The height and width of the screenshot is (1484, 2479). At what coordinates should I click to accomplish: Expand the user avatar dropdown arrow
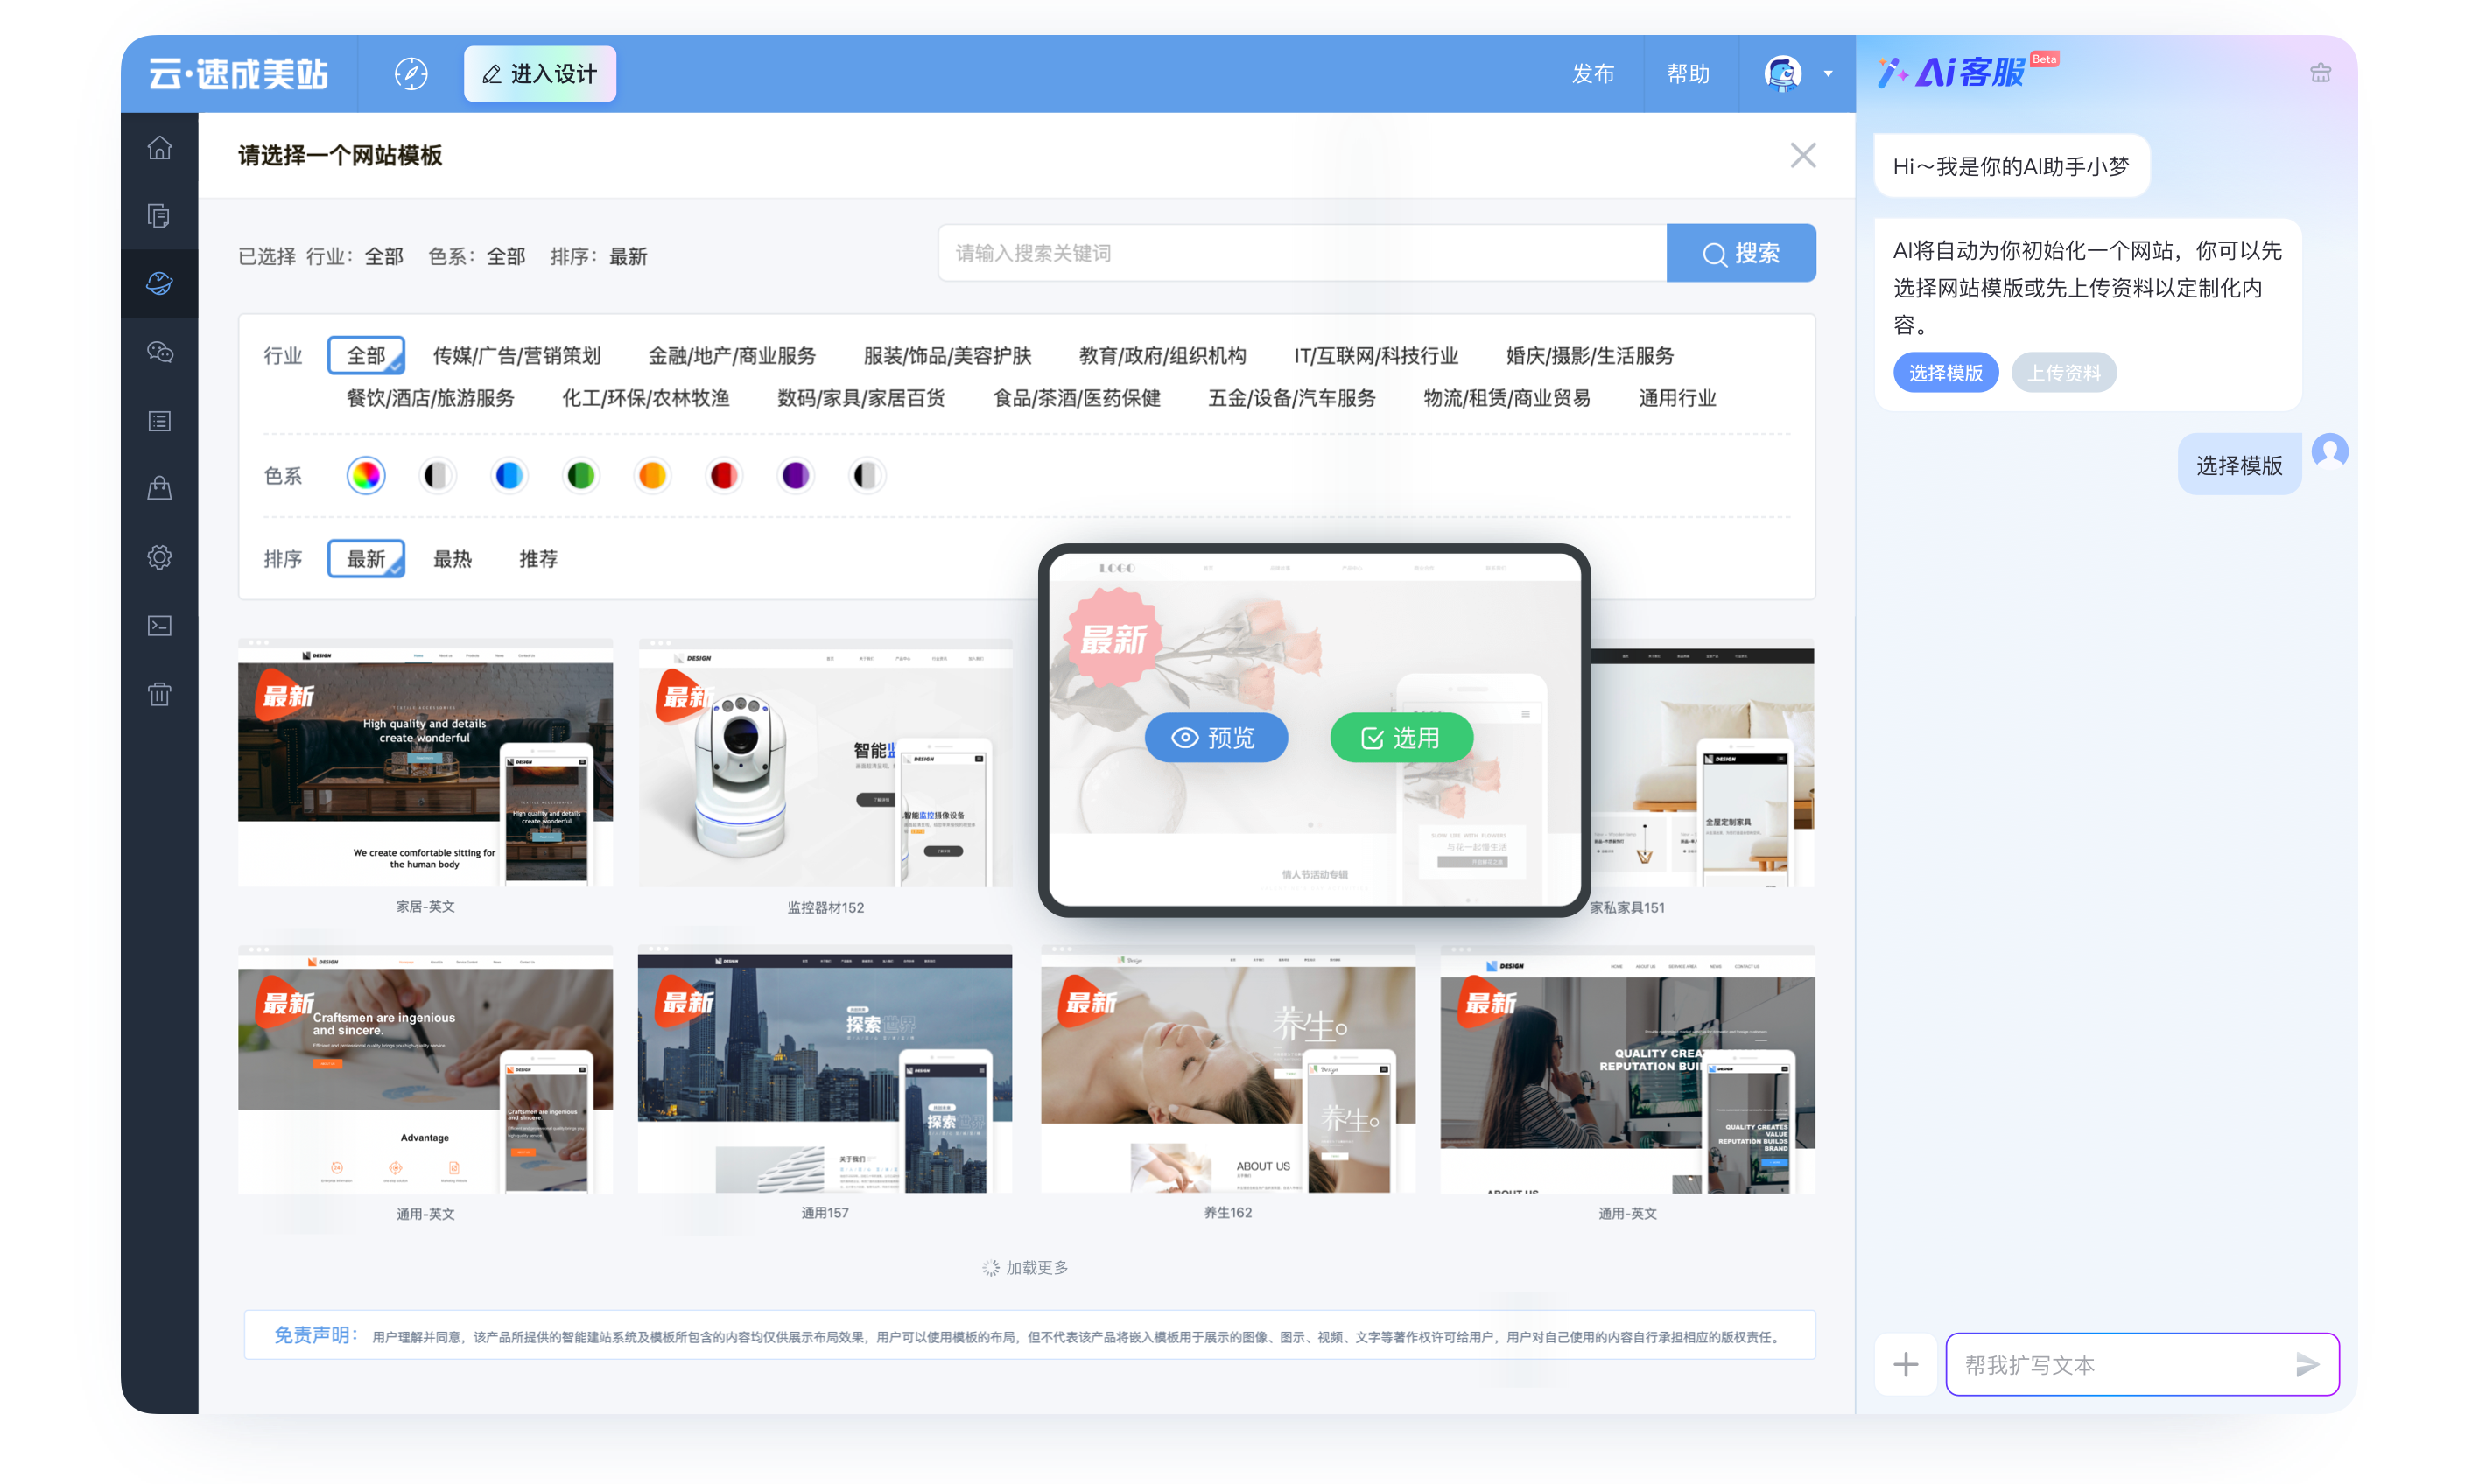point(1829,74)
